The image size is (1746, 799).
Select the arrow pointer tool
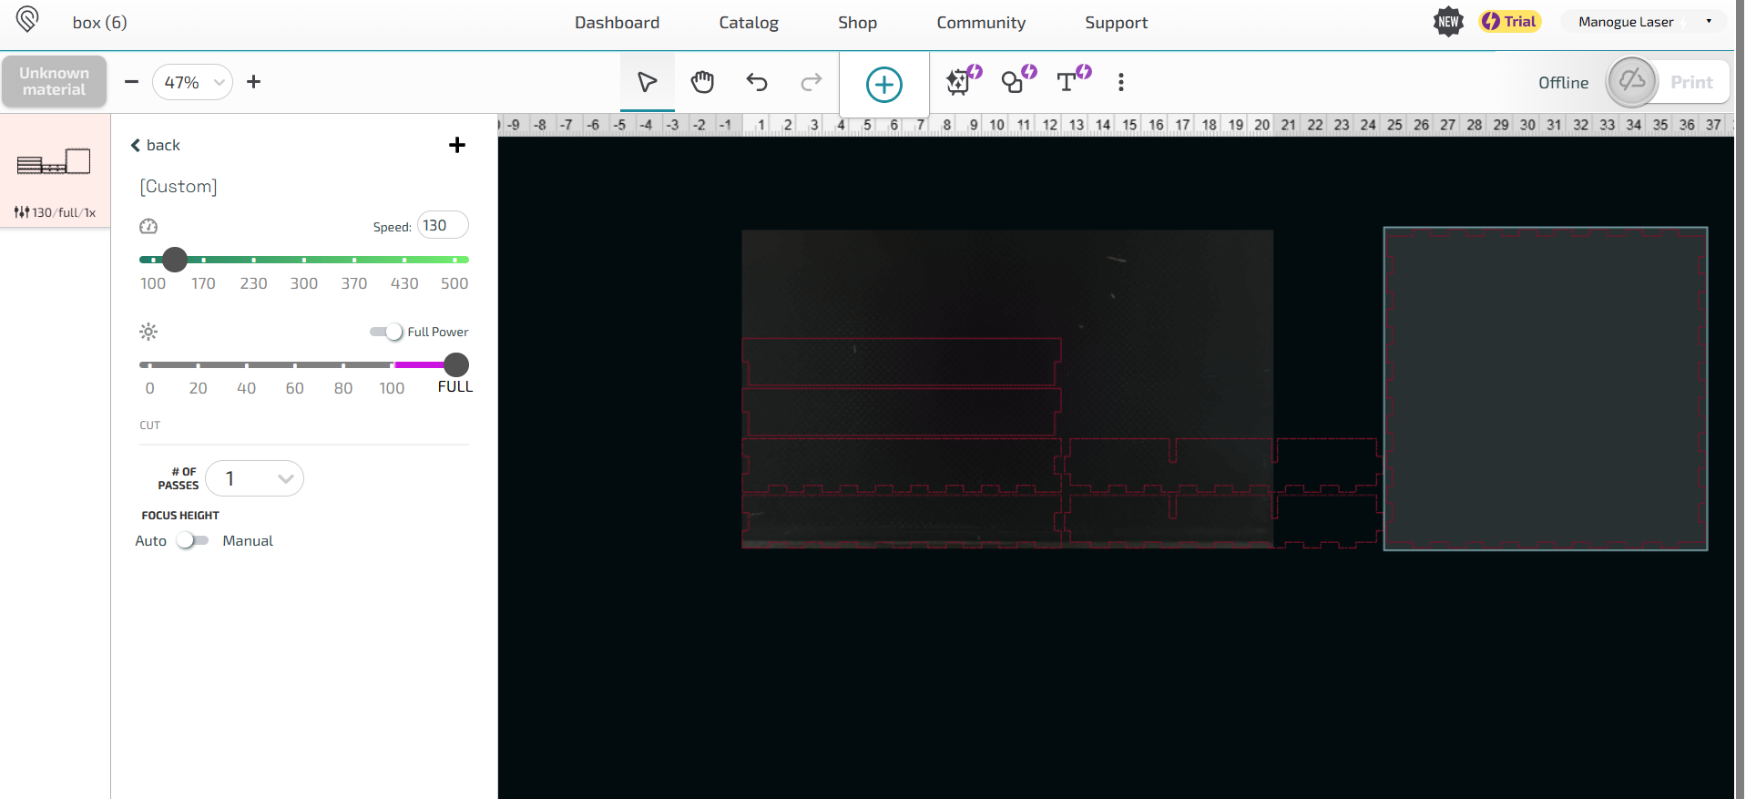click(x=647, y=83)
